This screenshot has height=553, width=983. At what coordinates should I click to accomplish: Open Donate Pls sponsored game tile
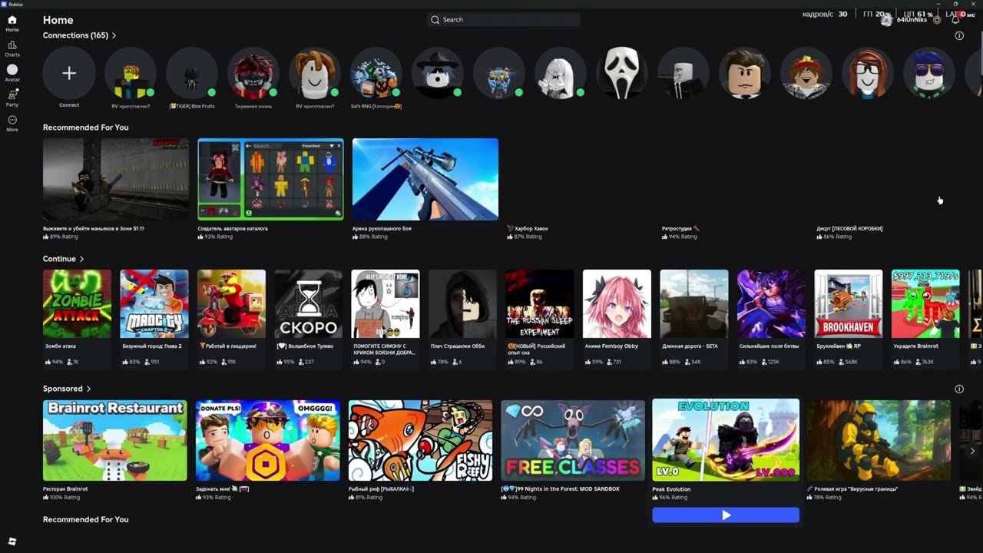267,440
